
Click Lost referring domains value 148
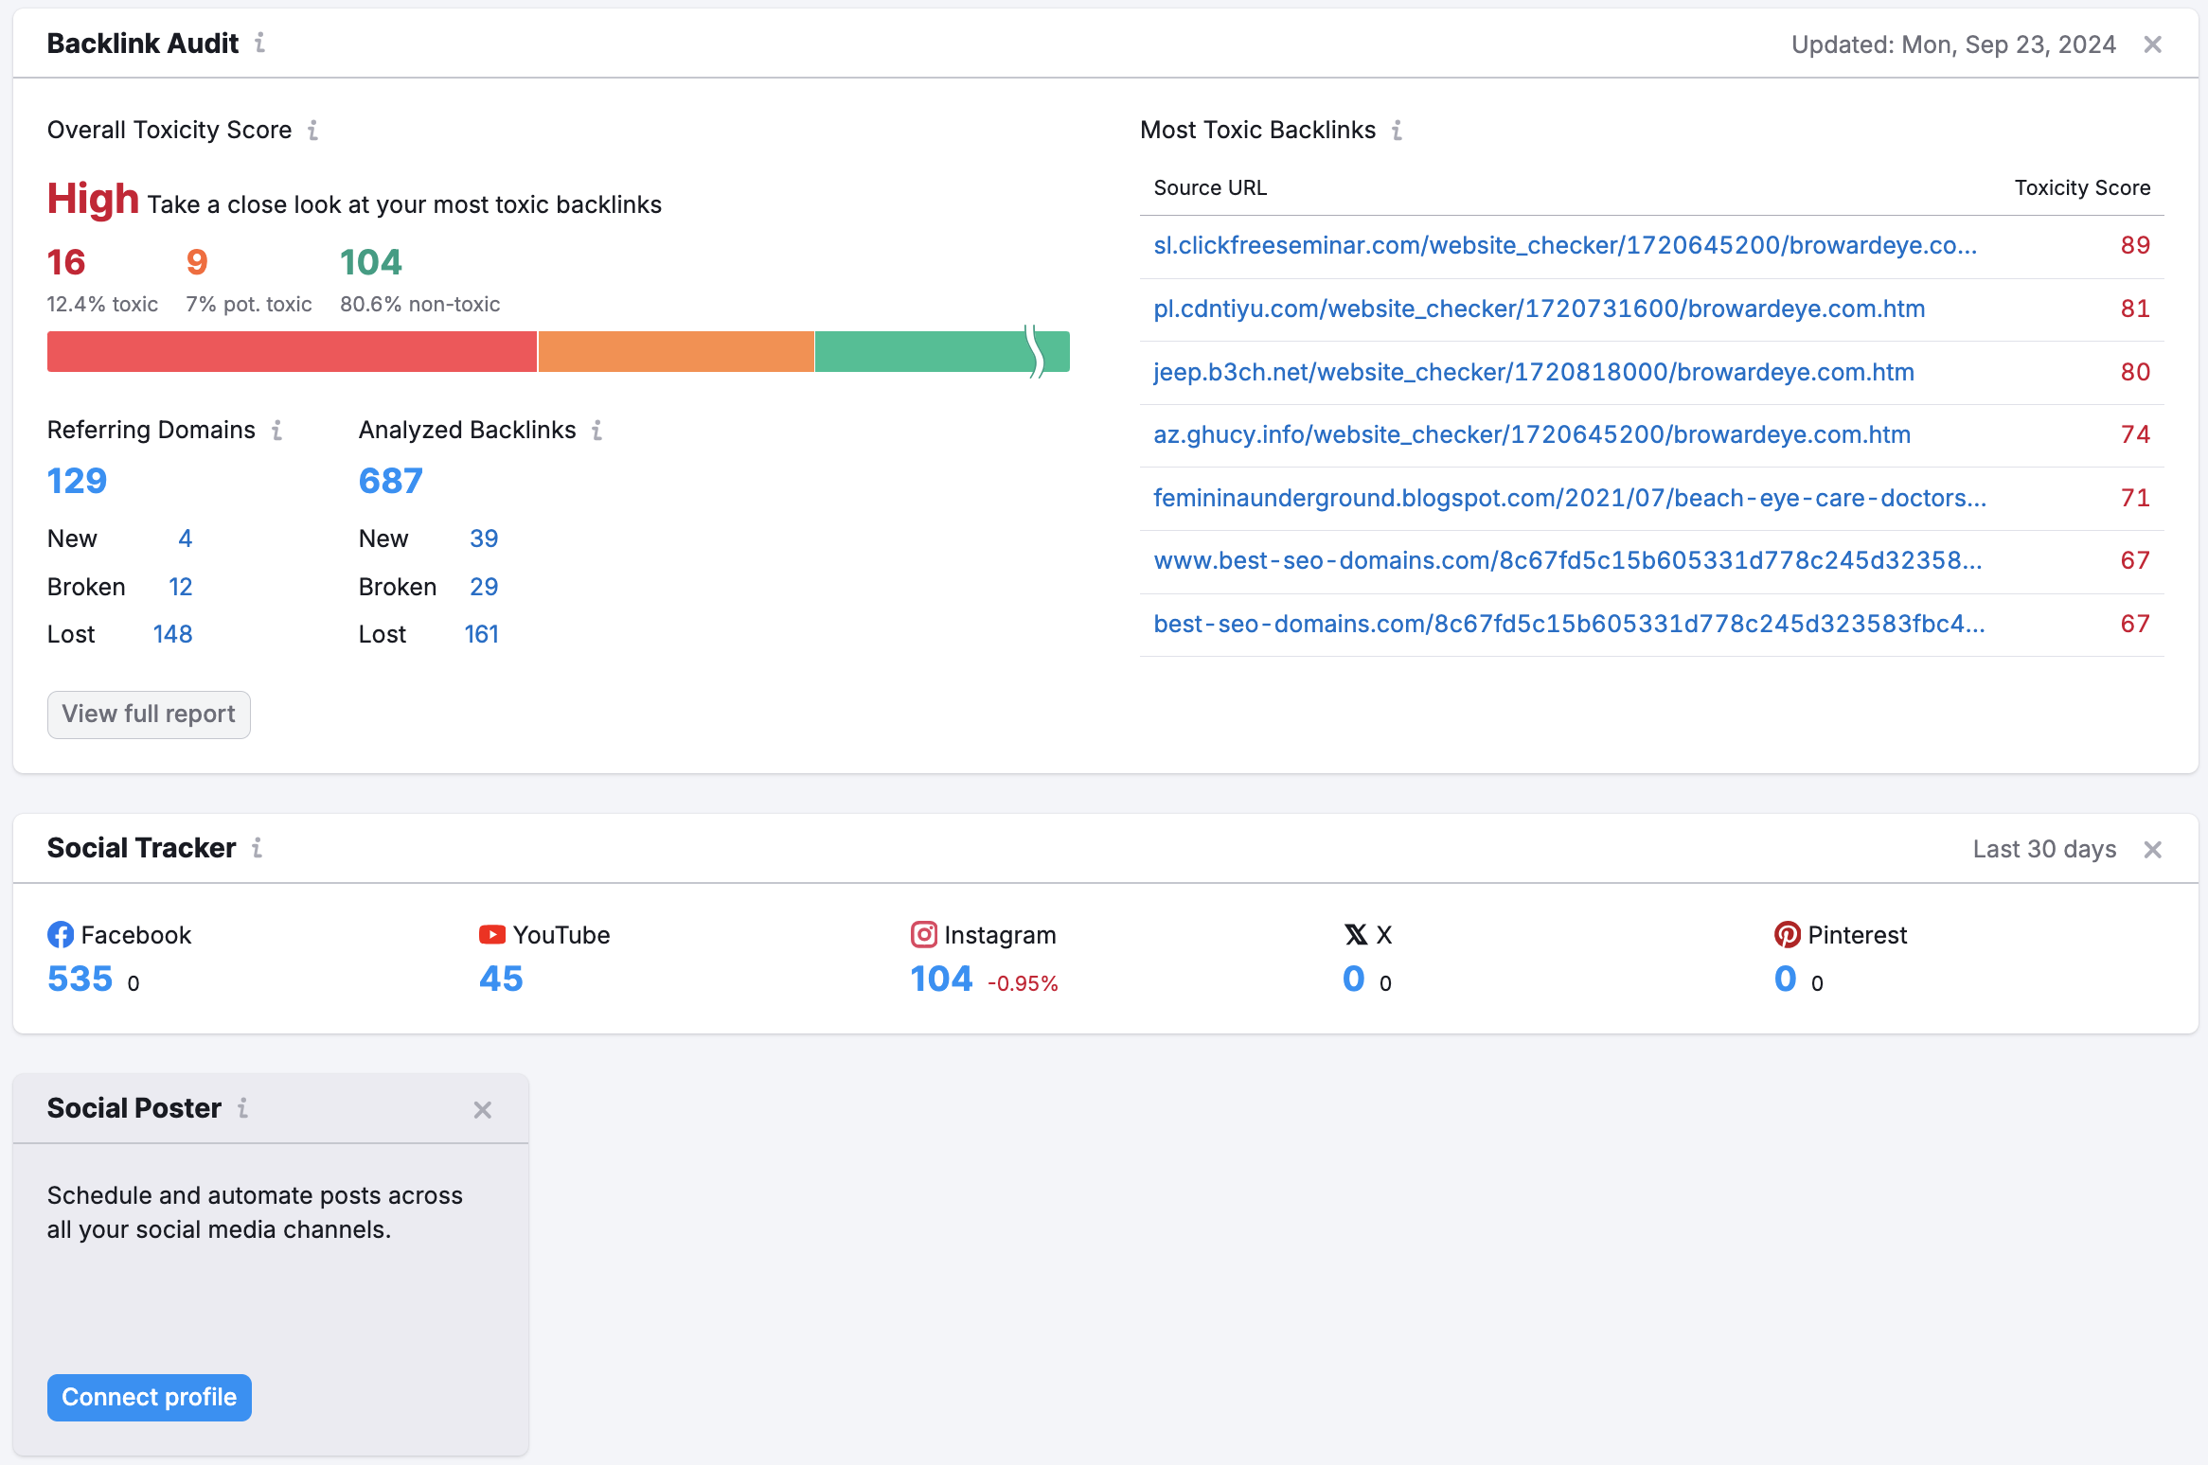[173, 635]
